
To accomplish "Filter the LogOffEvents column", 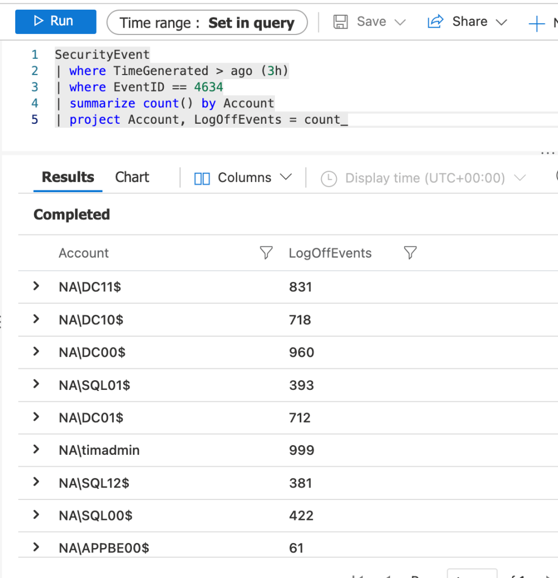I will 410,253.
